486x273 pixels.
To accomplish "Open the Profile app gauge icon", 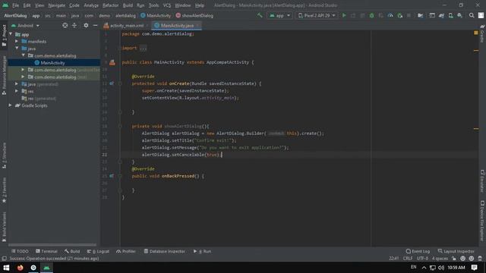I will tap(390, 15).
